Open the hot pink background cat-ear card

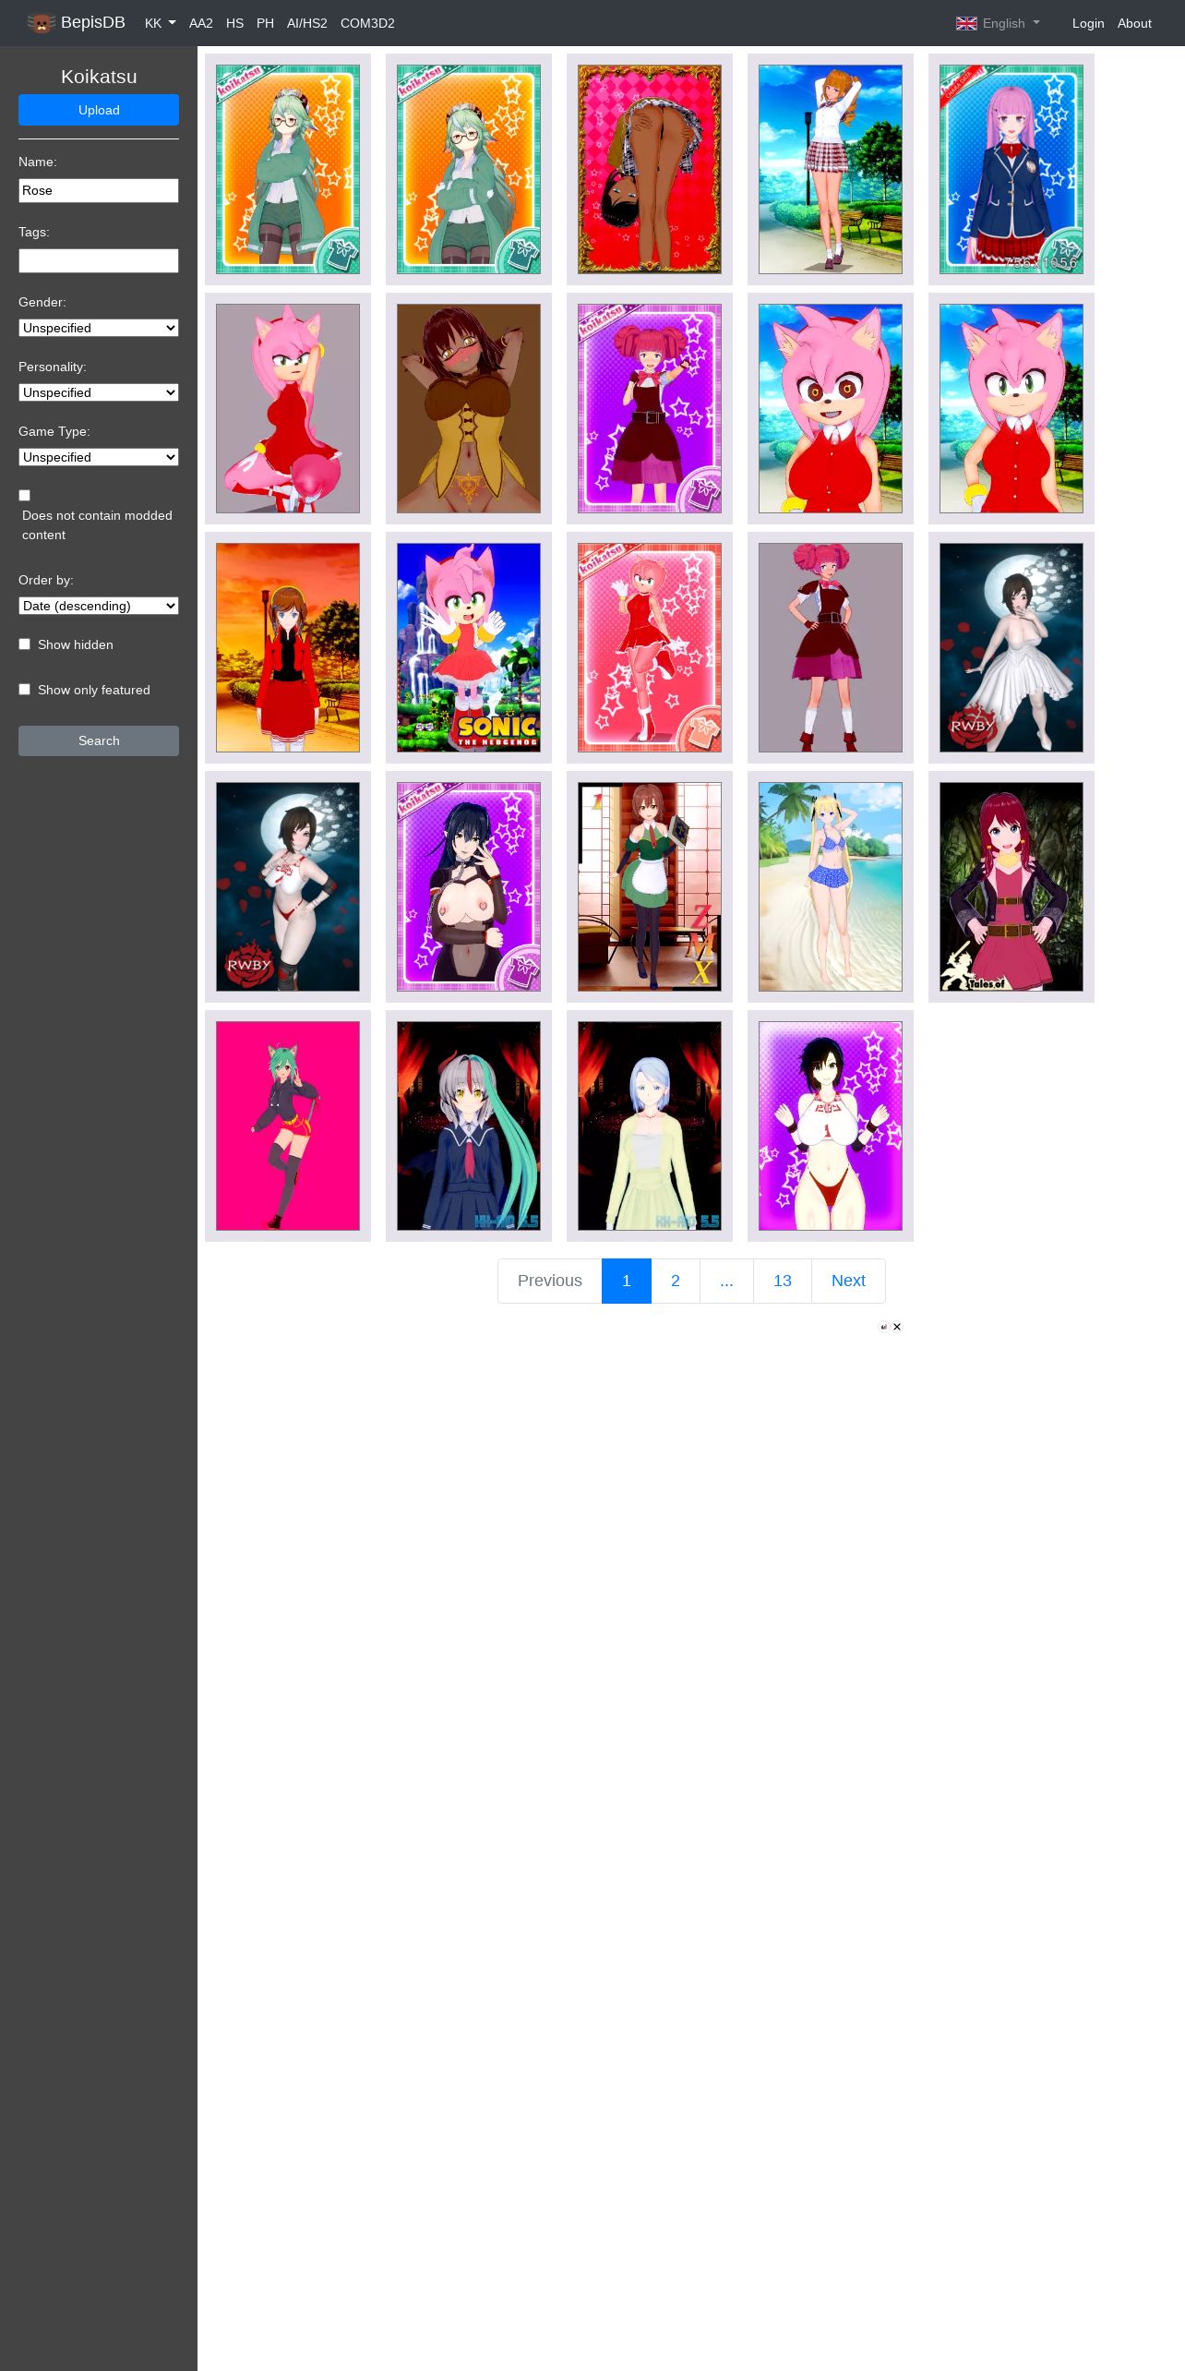[x=288, y=1125]
